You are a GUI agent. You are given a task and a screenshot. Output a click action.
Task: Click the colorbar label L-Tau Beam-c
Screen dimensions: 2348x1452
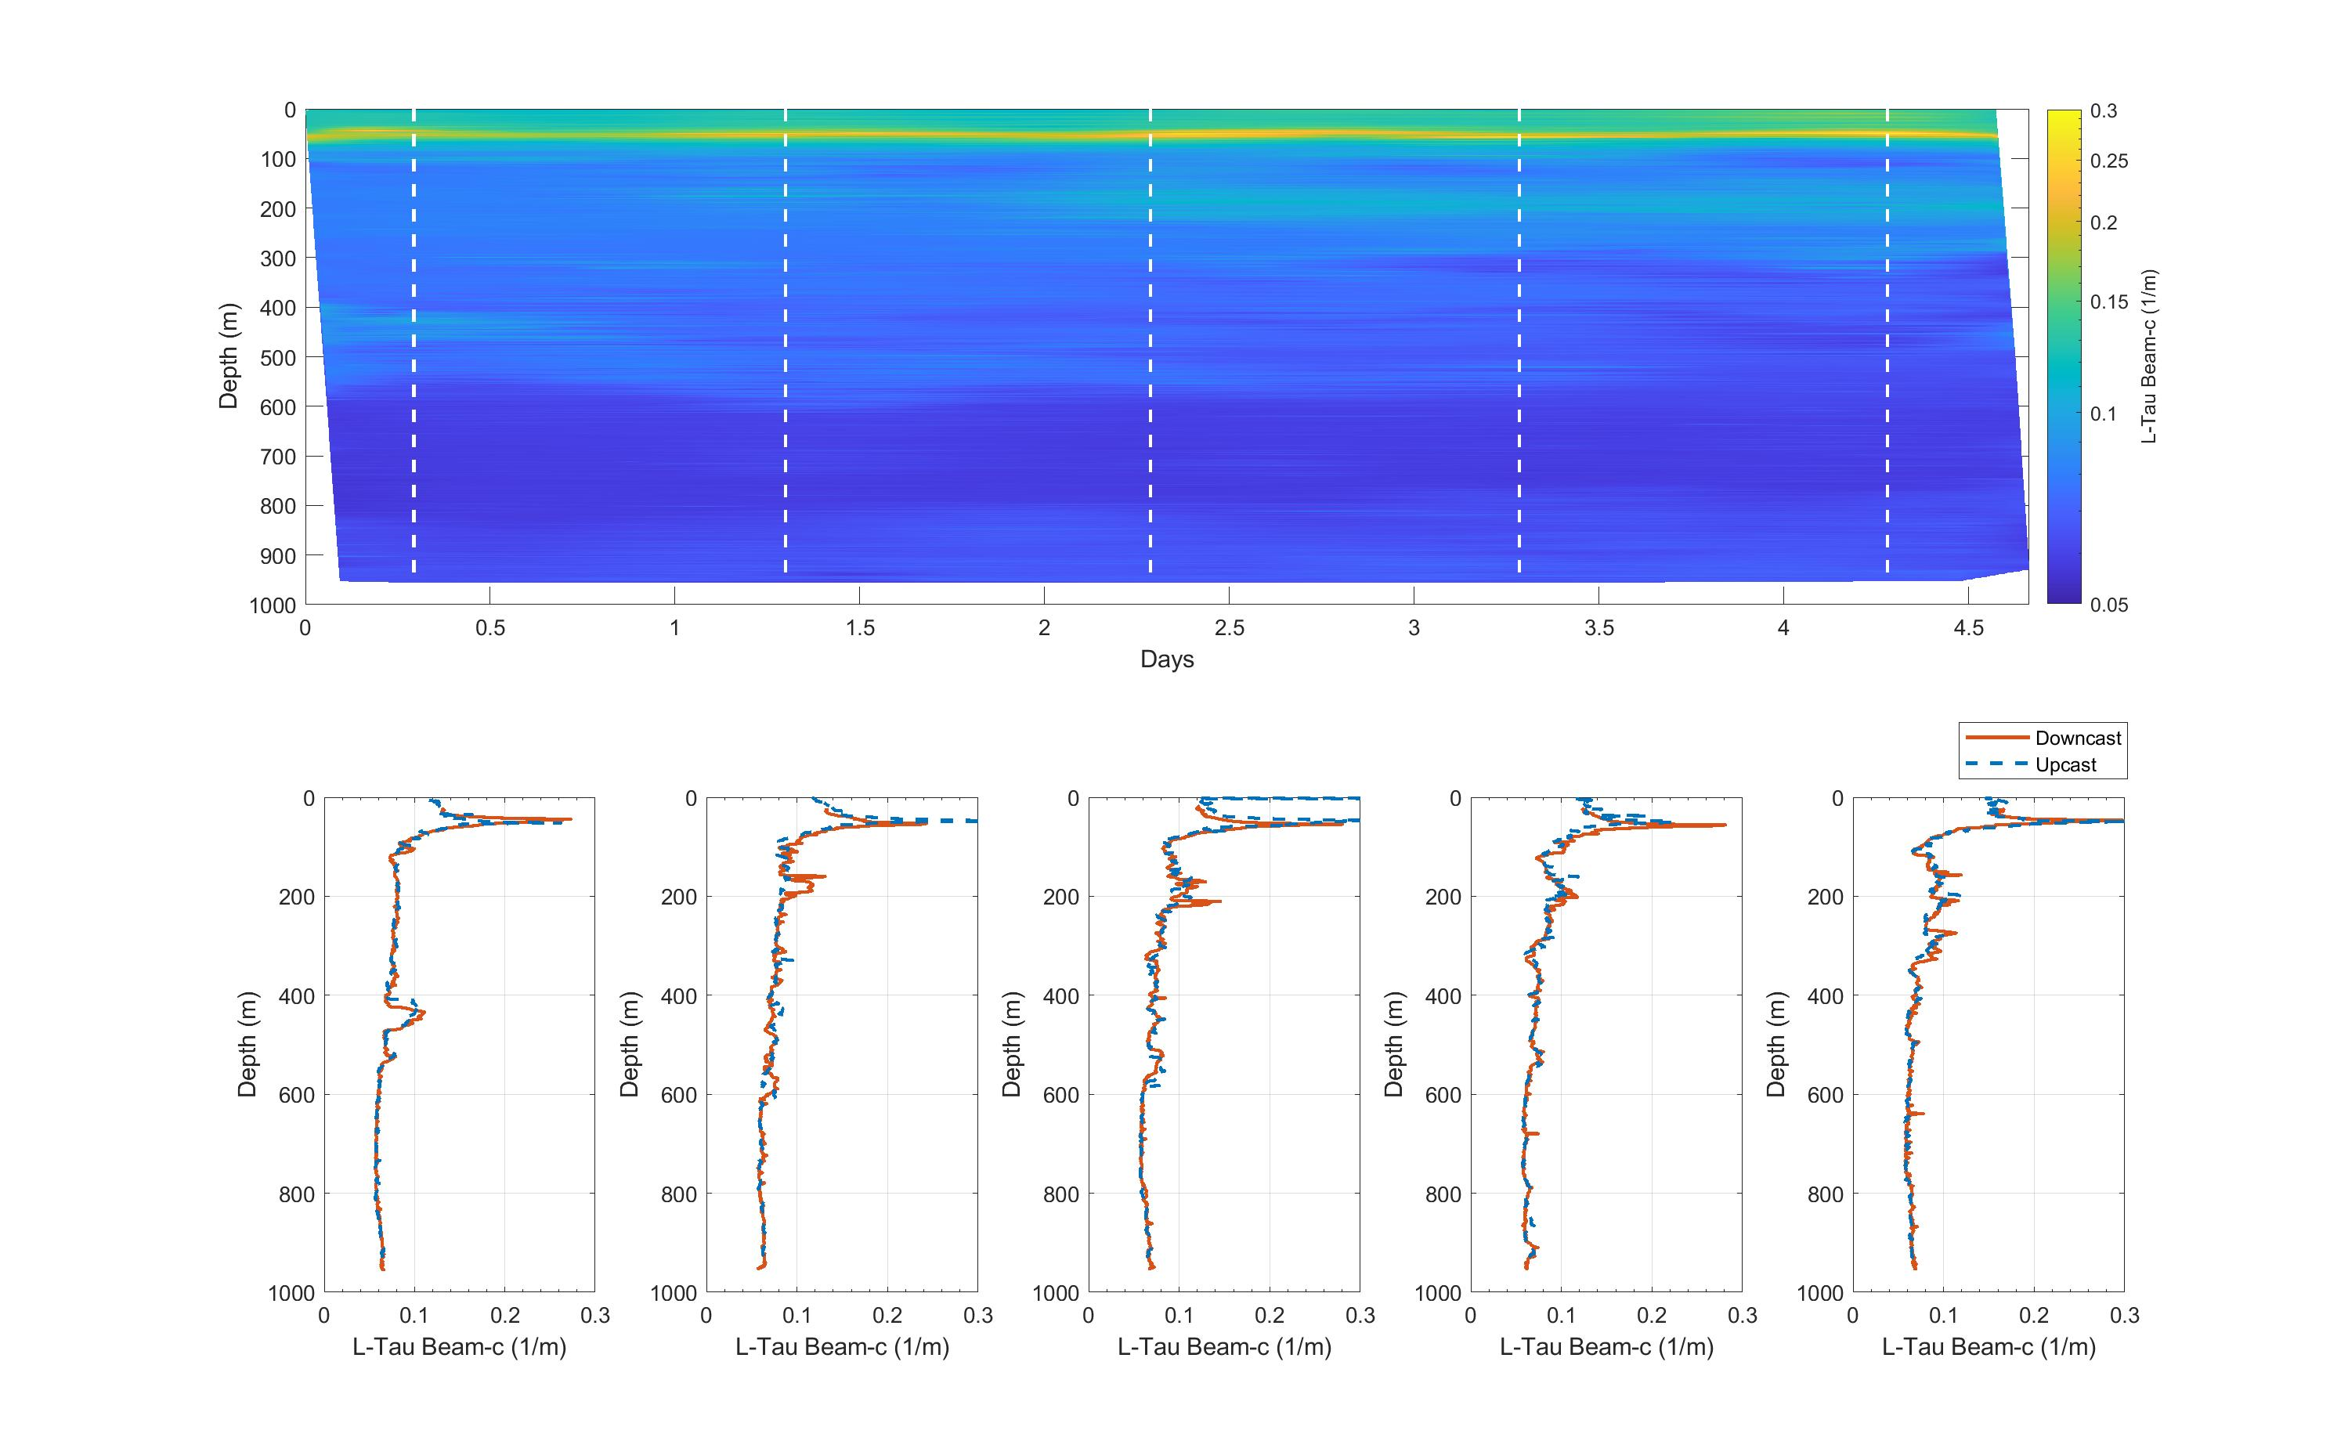tap(2149, 356)
